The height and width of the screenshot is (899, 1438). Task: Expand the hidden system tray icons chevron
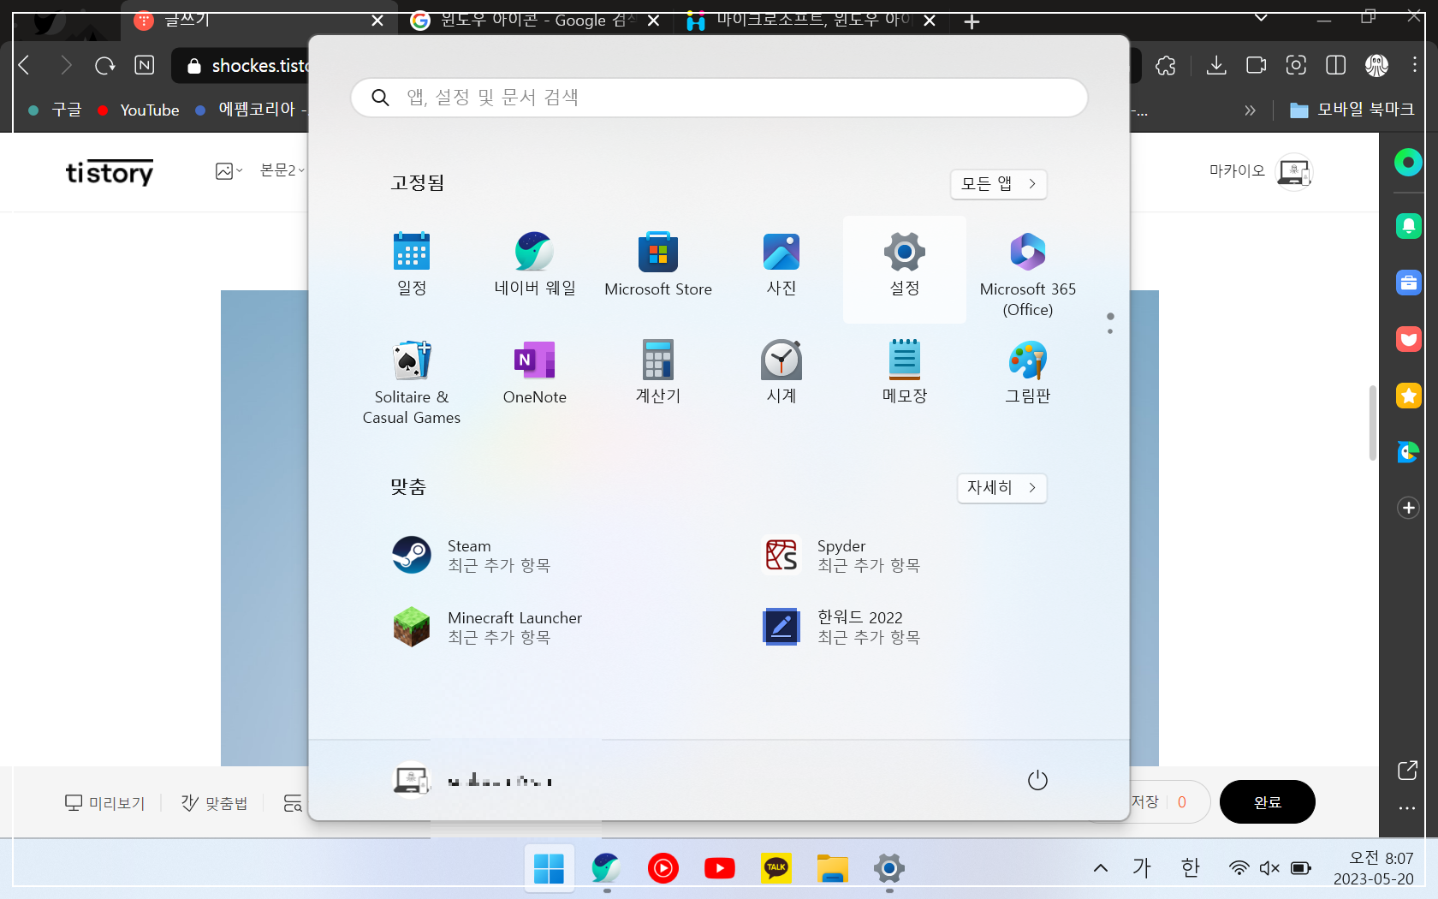(x=1101, y=868)
